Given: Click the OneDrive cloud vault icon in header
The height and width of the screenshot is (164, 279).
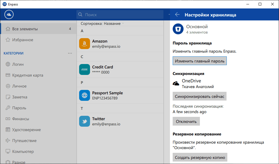Looking at the screenshot, I should pyautogui.click(x=9, y=14).
